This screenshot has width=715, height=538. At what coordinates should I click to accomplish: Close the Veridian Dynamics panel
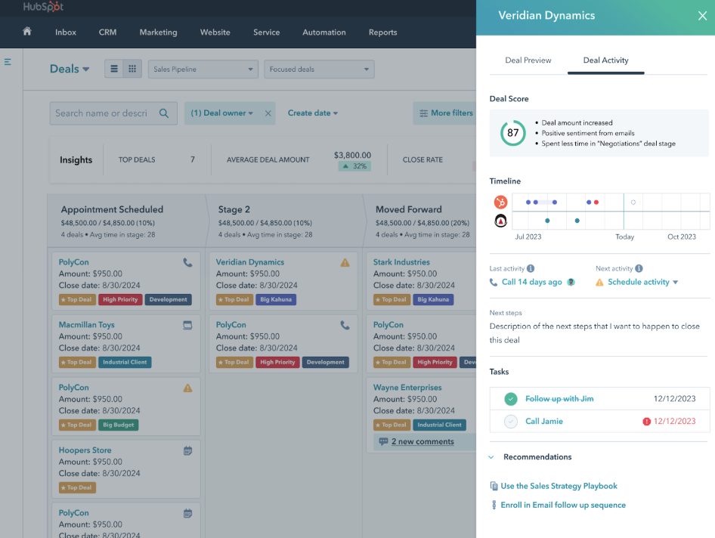pyautogui.click(x=702, y=16)
